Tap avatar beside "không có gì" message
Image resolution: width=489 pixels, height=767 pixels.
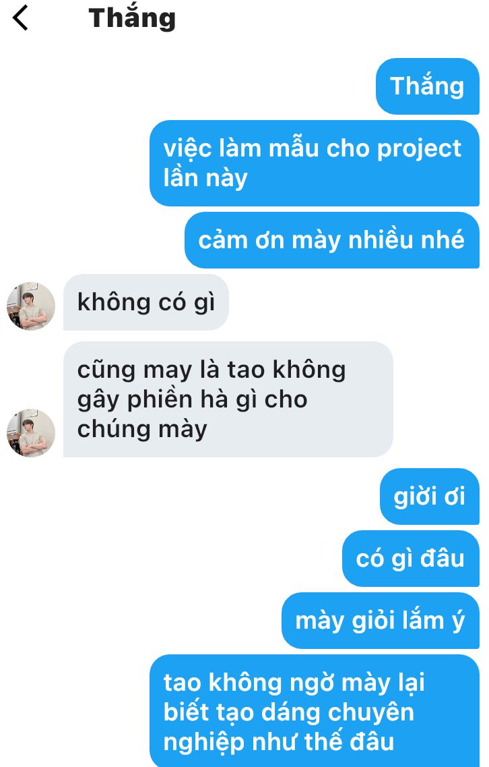[x=31, y=306]
